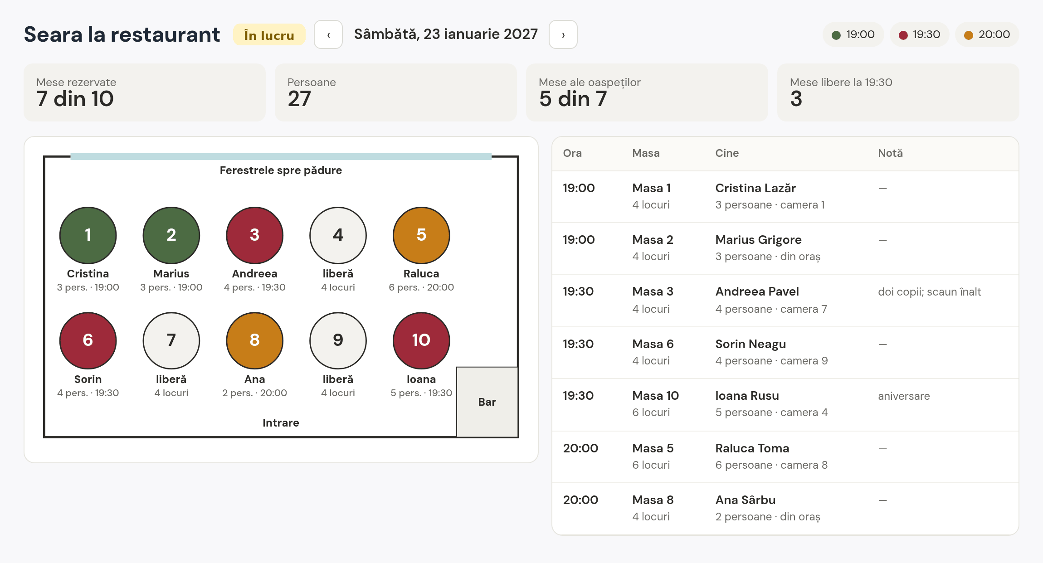Open the Mese libere la 19:30 card
This screenshot has height=563, width=1043.
[898, 92]
